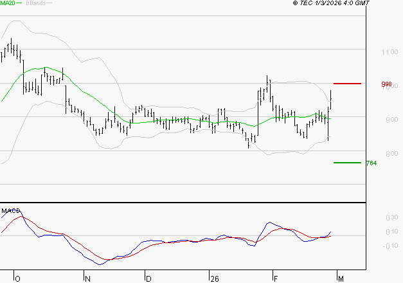403x283 pixels.
Task: Click the red 998 resistance label
Action: pyautogui.click(x=386, y=84)
